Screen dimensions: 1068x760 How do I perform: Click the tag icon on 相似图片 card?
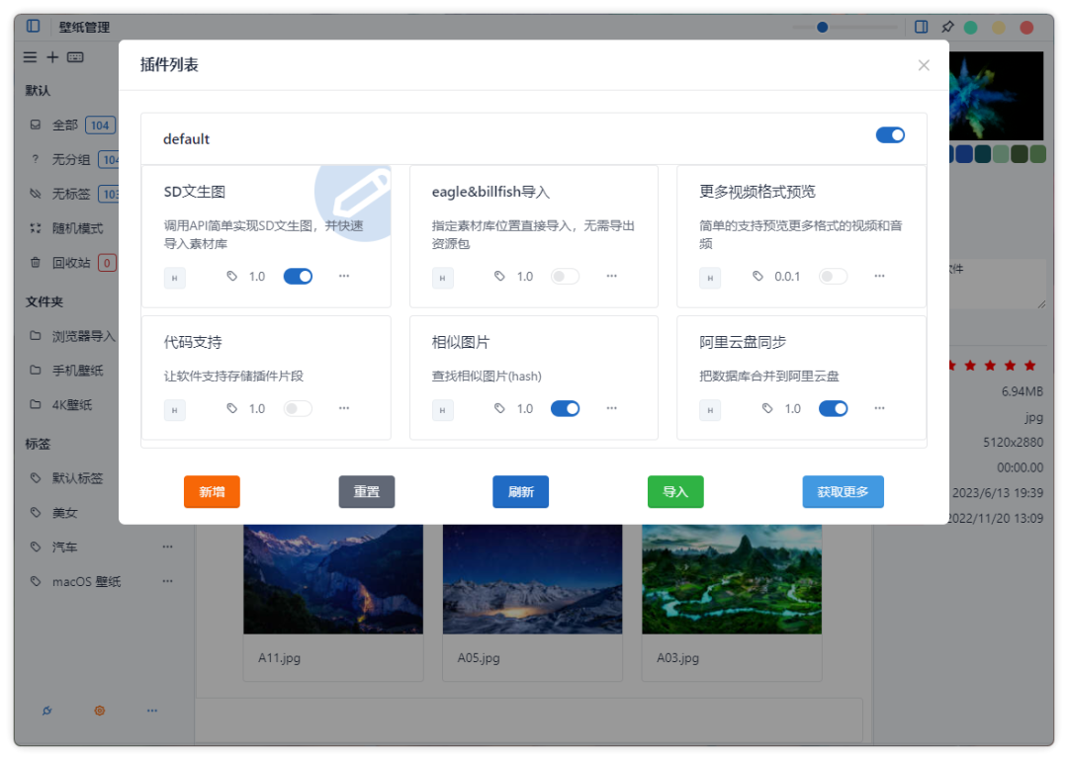pyautogui.click(x=500, y=408)
